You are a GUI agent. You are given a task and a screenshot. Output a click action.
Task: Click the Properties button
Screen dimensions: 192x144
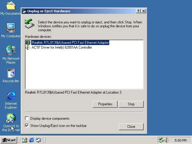coord(105,104)
